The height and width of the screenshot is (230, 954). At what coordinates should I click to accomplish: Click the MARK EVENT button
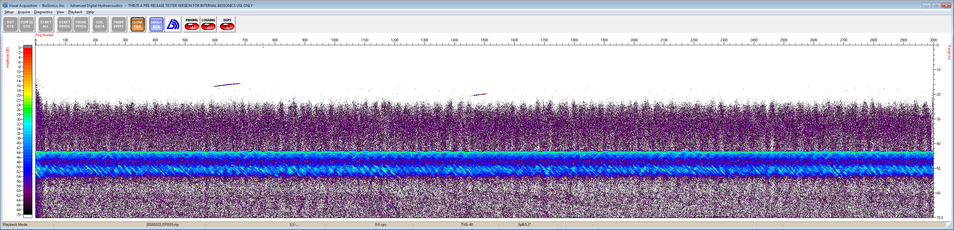119,25
